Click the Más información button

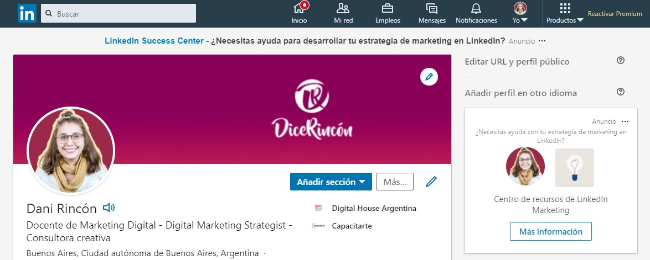click(550, 231)
